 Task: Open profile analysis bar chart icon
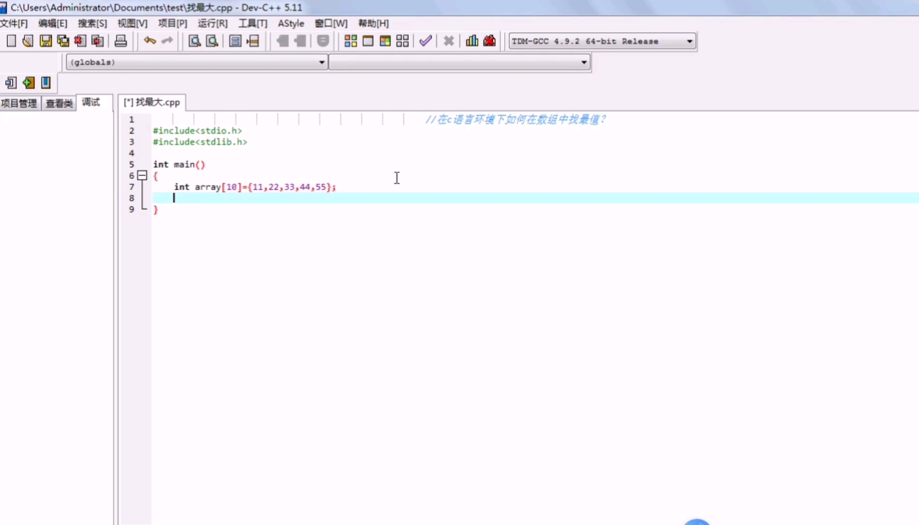pyautogui.click(x=472, y=41)
